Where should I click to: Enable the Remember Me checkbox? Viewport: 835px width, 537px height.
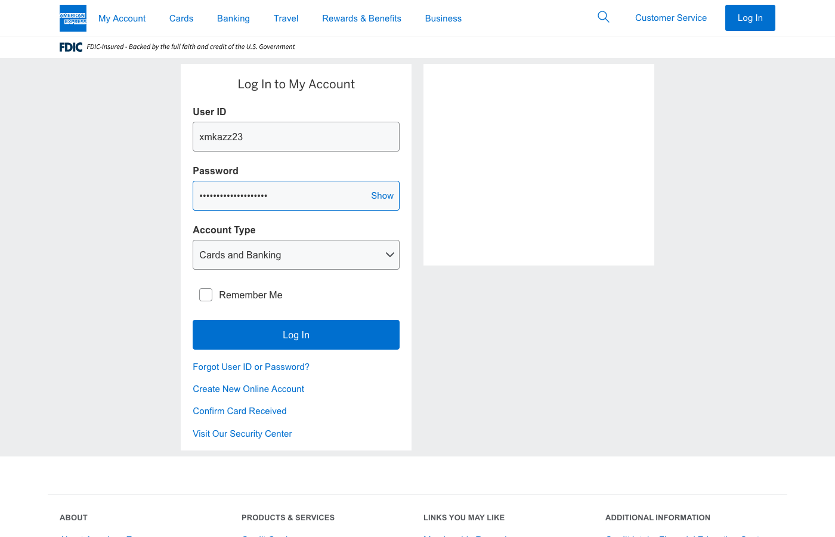(206, 295)
